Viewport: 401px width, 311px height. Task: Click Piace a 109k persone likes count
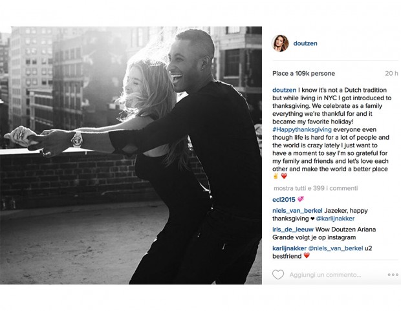click(303, 74)
